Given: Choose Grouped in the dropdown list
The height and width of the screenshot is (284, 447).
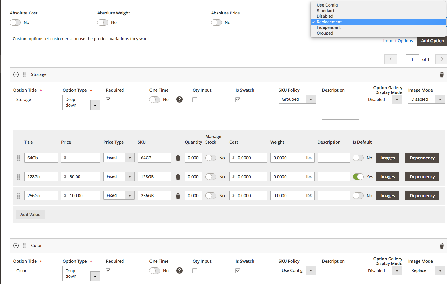Looking at the screenshot, I should coord(378,33).
